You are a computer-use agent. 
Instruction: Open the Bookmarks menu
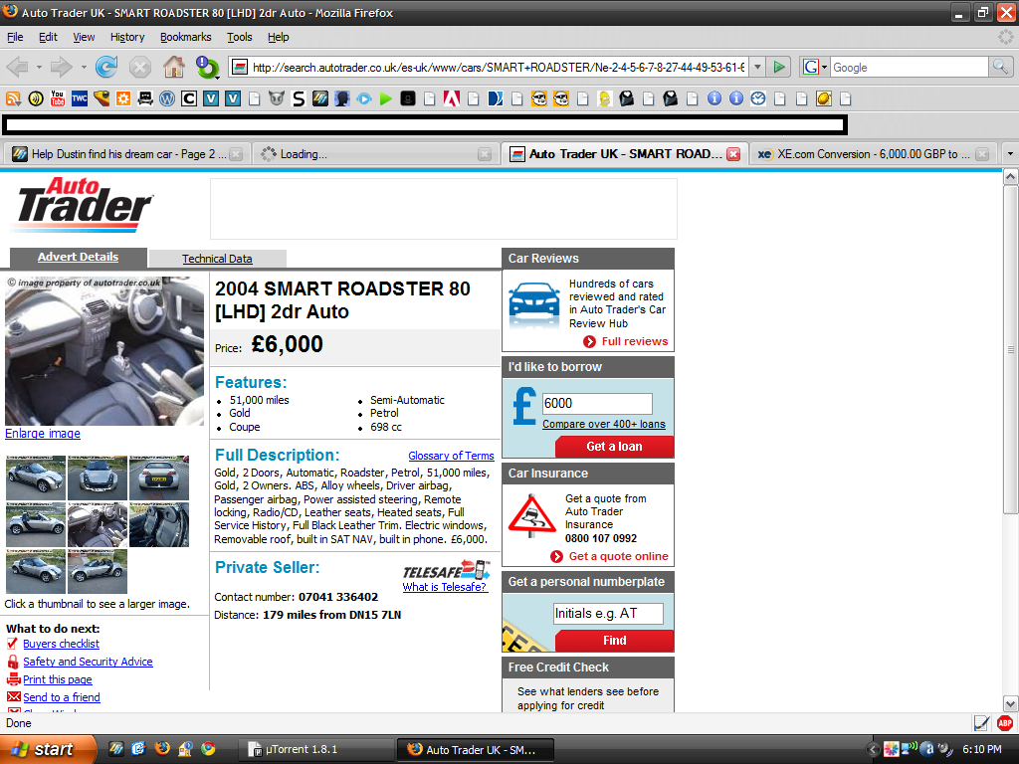point(185,37)
